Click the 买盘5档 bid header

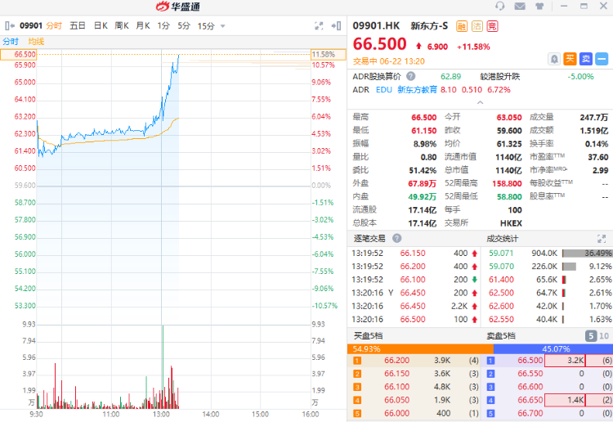point(369,336)
